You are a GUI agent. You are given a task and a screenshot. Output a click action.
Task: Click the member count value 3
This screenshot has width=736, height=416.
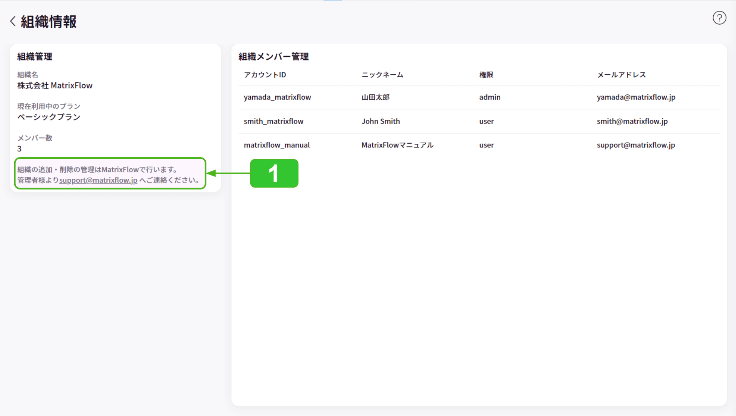pos(19,149)
